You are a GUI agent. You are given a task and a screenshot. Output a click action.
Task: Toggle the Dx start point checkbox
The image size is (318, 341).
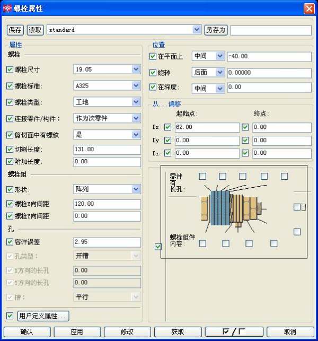pos(168,127)
